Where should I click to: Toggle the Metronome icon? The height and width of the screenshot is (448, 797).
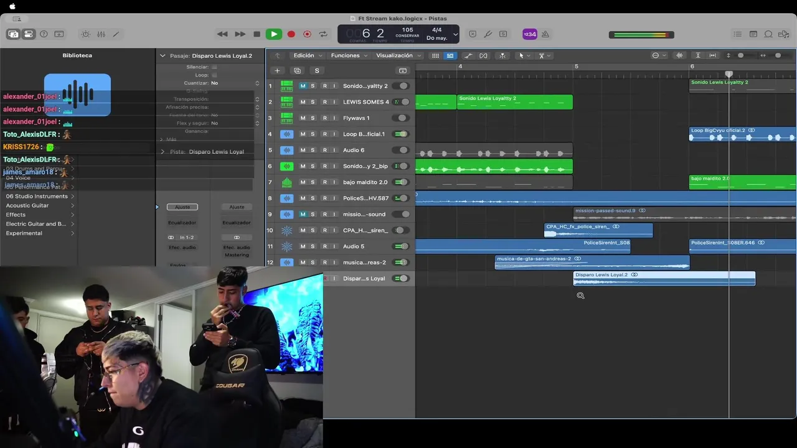coord(545,34)
